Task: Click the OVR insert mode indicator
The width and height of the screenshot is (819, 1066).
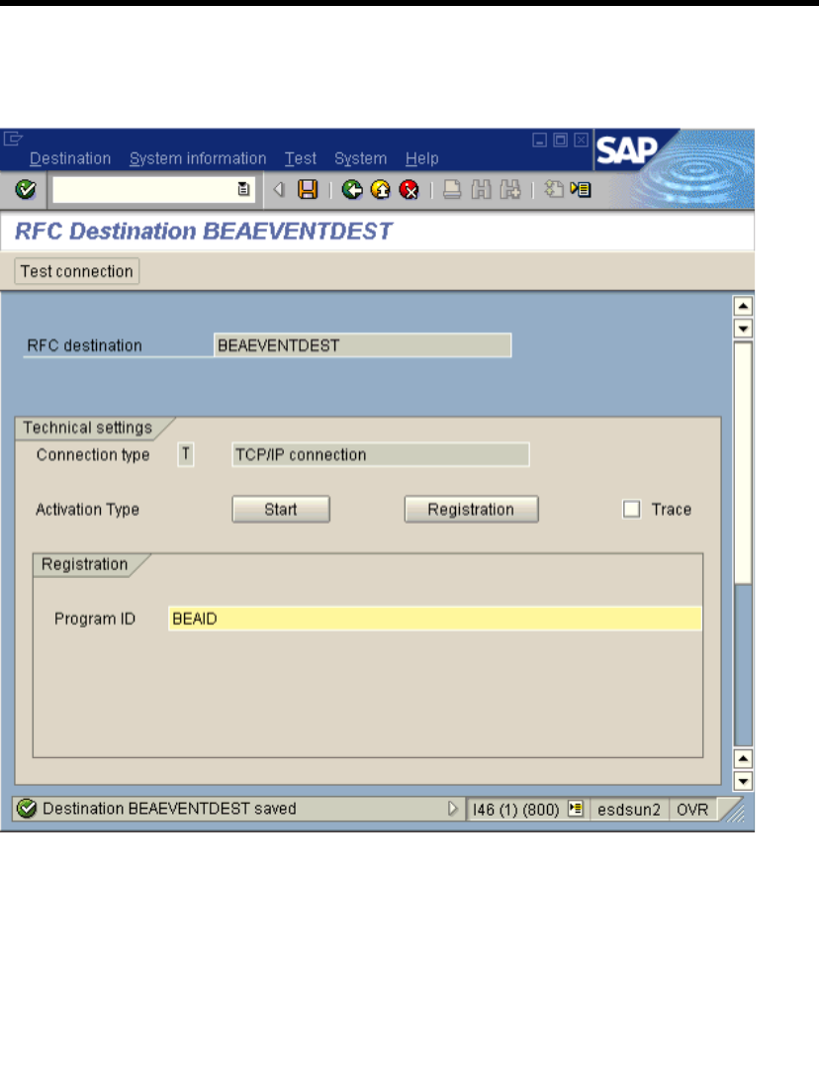Action: pyautogui.click(x=692, y=810)
